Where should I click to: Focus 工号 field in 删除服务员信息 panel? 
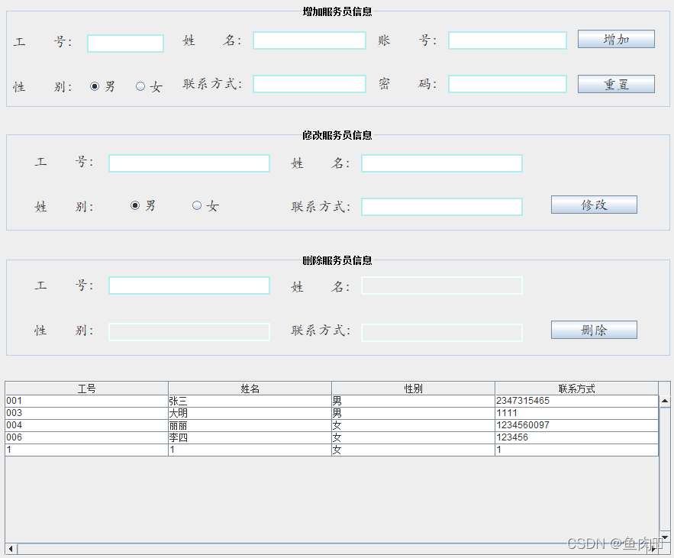(189, 285)
